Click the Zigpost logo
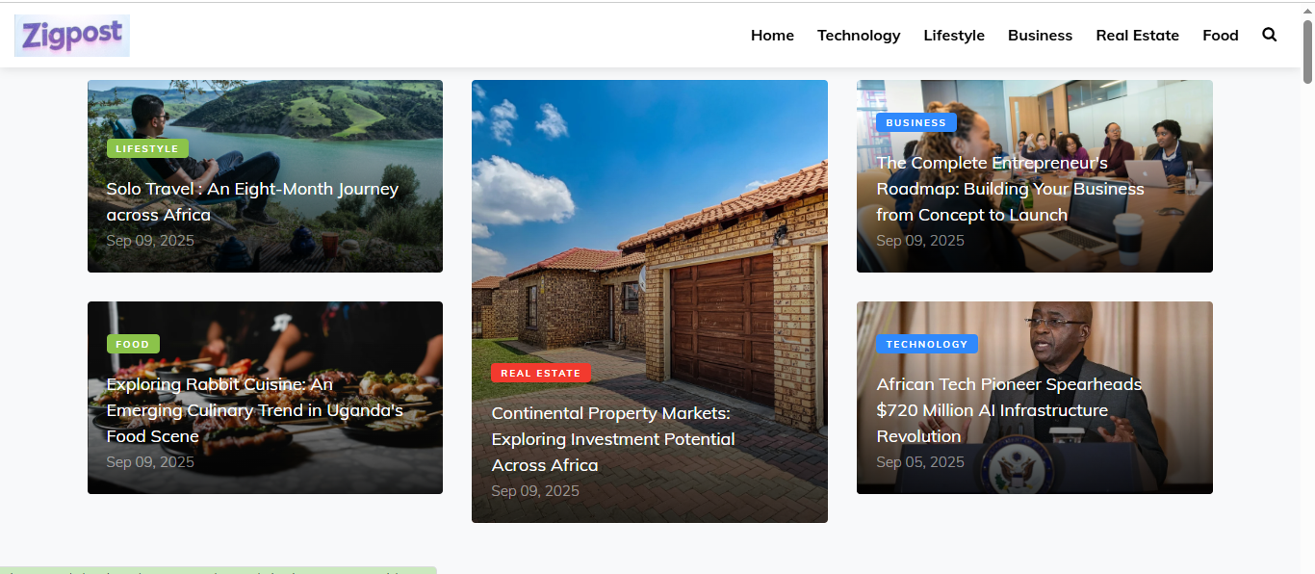The image size is (1315, 574). coord(72,36)
